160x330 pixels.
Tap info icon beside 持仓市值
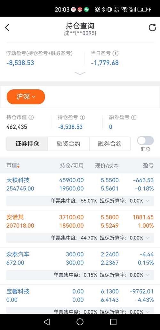pyautogui.click(x=31, y=117)
